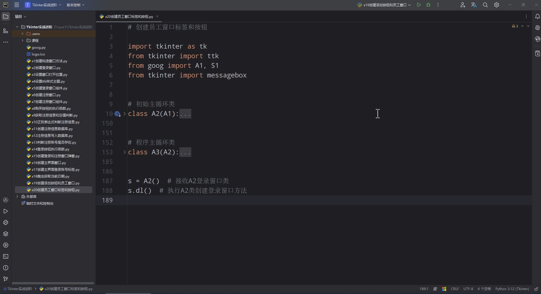Open the Python Console from the left sidebar
541x294 pixels.
(6, 223)
